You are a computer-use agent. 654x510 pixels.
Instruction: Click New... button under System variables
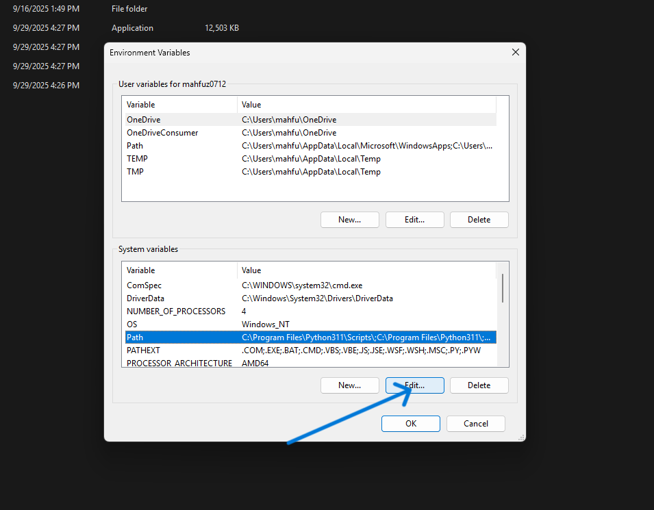tap(349, 385)
